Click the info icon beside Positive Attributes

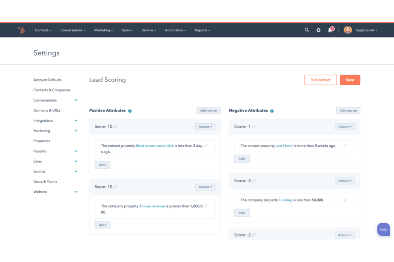click(x=130, y=111)
